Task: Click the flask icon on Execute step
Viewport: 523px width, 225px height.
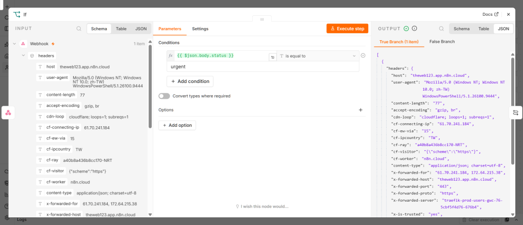Action: tap(332, 29)
